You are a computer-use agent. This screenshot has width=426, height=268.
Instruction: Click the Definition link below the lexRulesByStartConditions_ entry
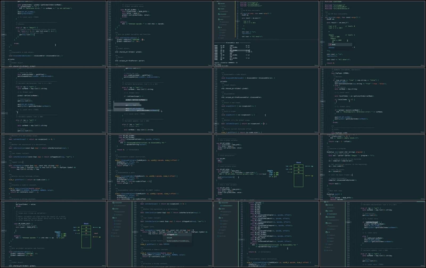pos(166,244)
